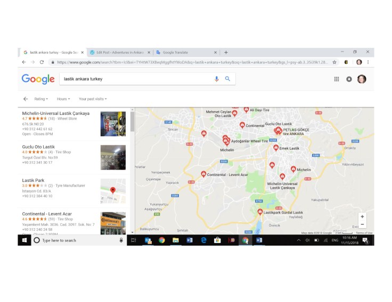
Task: Open the Google apps grid
Action: pos(337,79)
